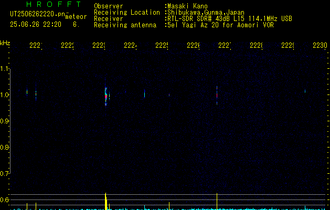Click the kHz axis unit label

(x=5, y=43)
